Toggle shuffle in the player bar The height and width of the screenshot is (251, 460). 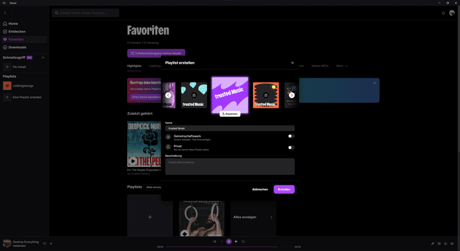click(x=215, y=241)
